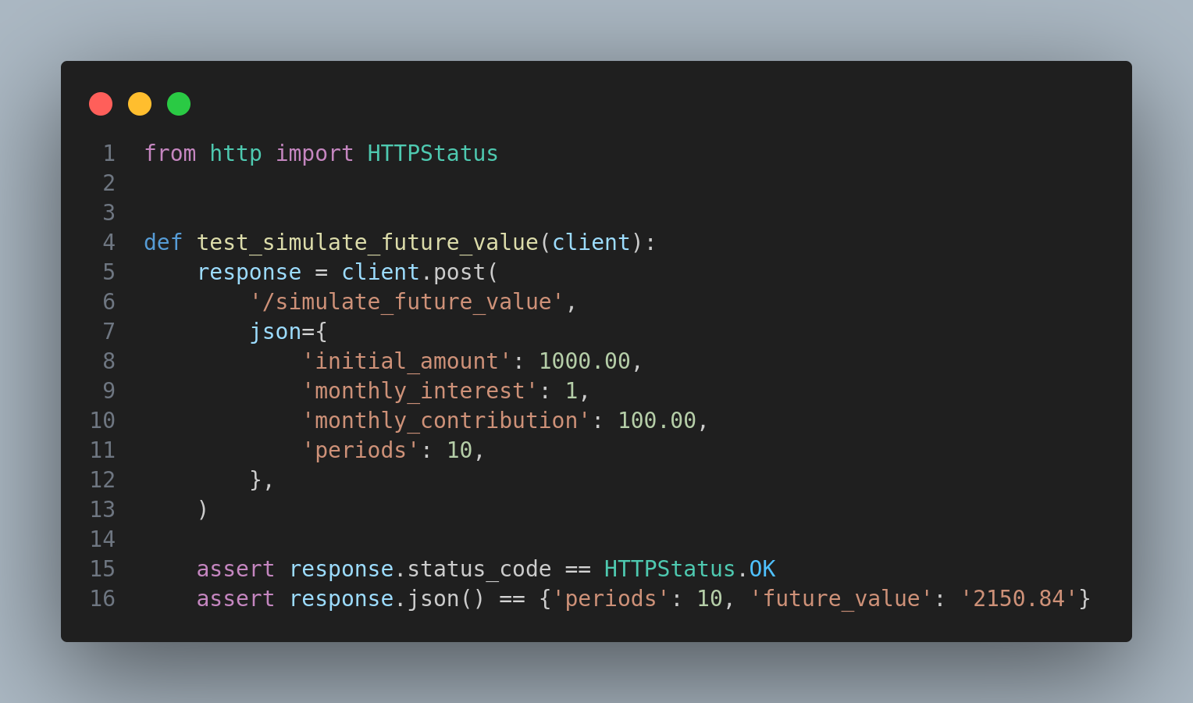
Task: Click the 'post' method name
Action: [459, 272]
